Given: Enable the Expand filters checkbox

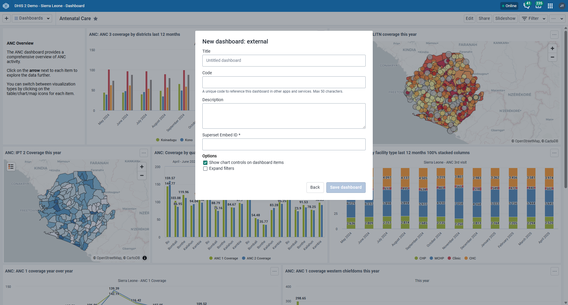Looking at the screenshot, I should [x=205, y=169].
